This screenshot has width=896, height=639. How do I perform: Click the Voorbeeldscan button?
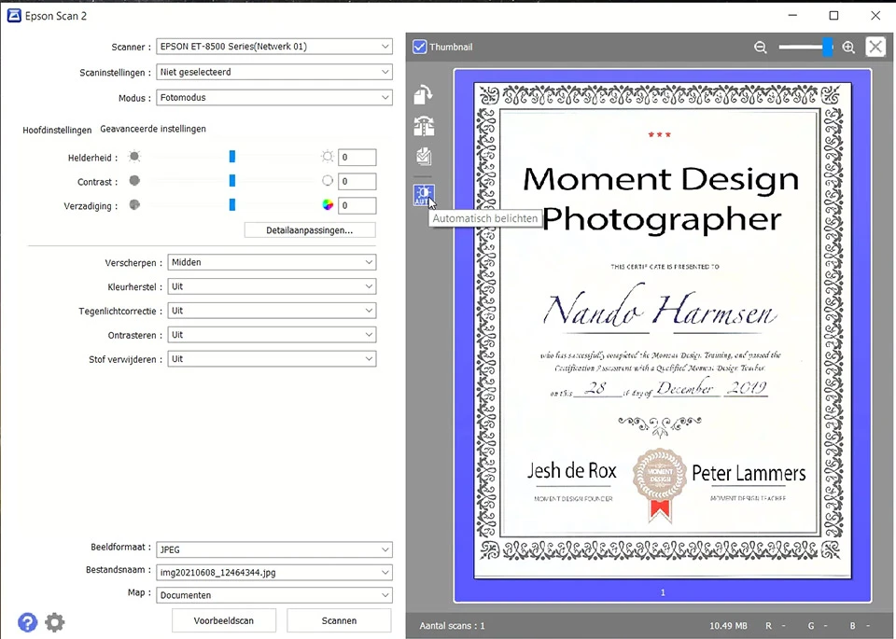[224, 620]
